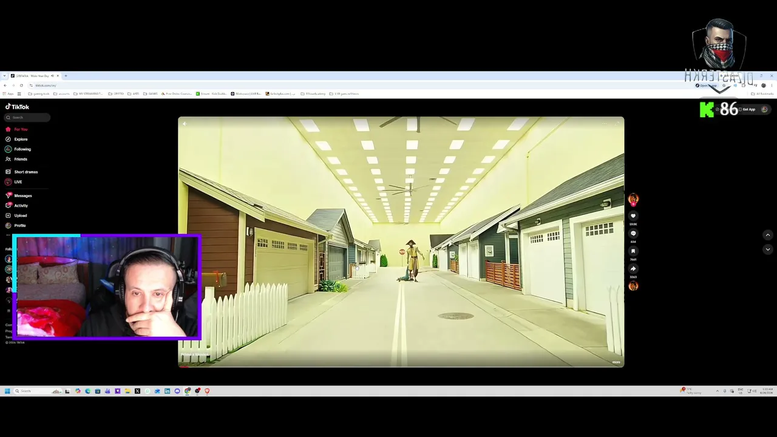This screenshot has width=777, height=437.
Task: Open the CRYPTO bookmarks folder
Action: click(117, 94)
